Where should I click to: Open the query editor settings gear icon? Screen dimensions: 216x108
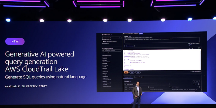click(x=198, y=48)
